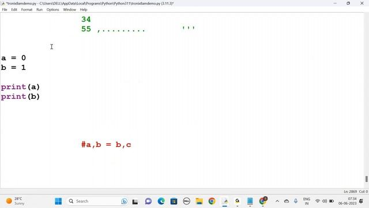Open the Window menu
This screenshot has width=369, height=208.
[x=69, y=10]
